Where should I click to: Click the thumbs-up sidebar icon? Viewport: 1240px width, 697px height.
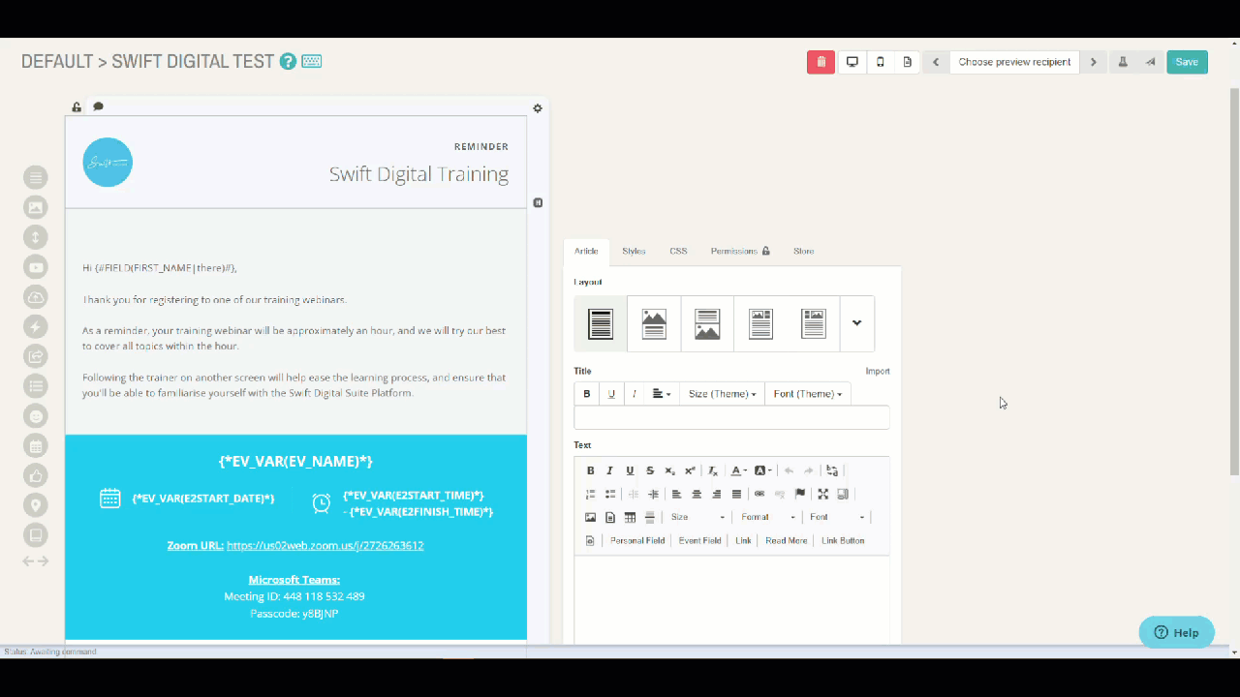pyautogui.click(x=36, y=475)
